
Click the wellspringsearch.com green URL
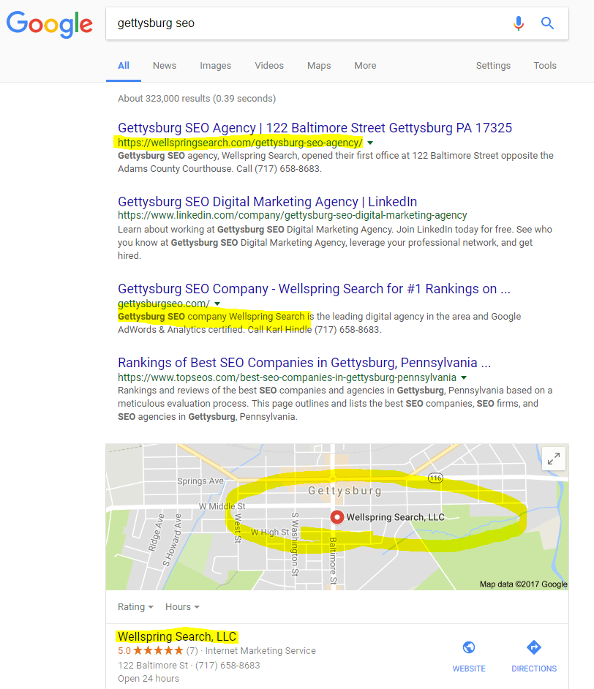tap(241, 143)
